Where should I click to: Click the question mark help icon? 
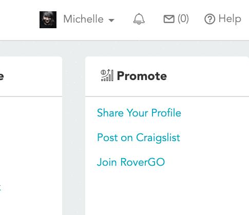click(209, 19)
